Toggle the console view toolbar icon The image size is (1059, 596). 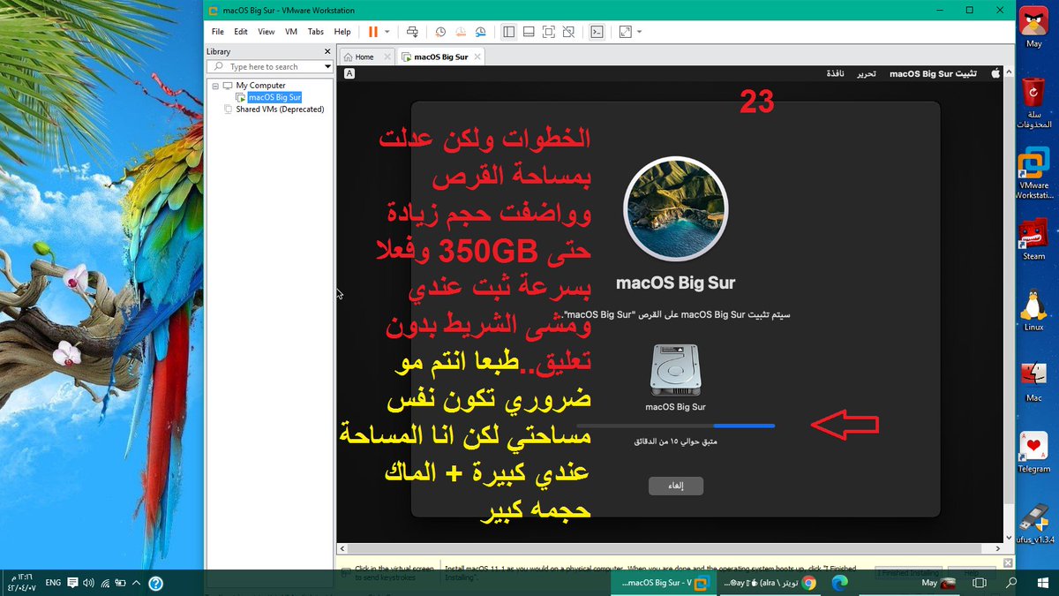[597, 32]
